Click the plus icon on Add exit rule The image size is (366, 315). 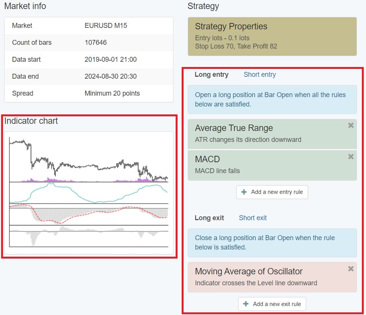[245, 303]
